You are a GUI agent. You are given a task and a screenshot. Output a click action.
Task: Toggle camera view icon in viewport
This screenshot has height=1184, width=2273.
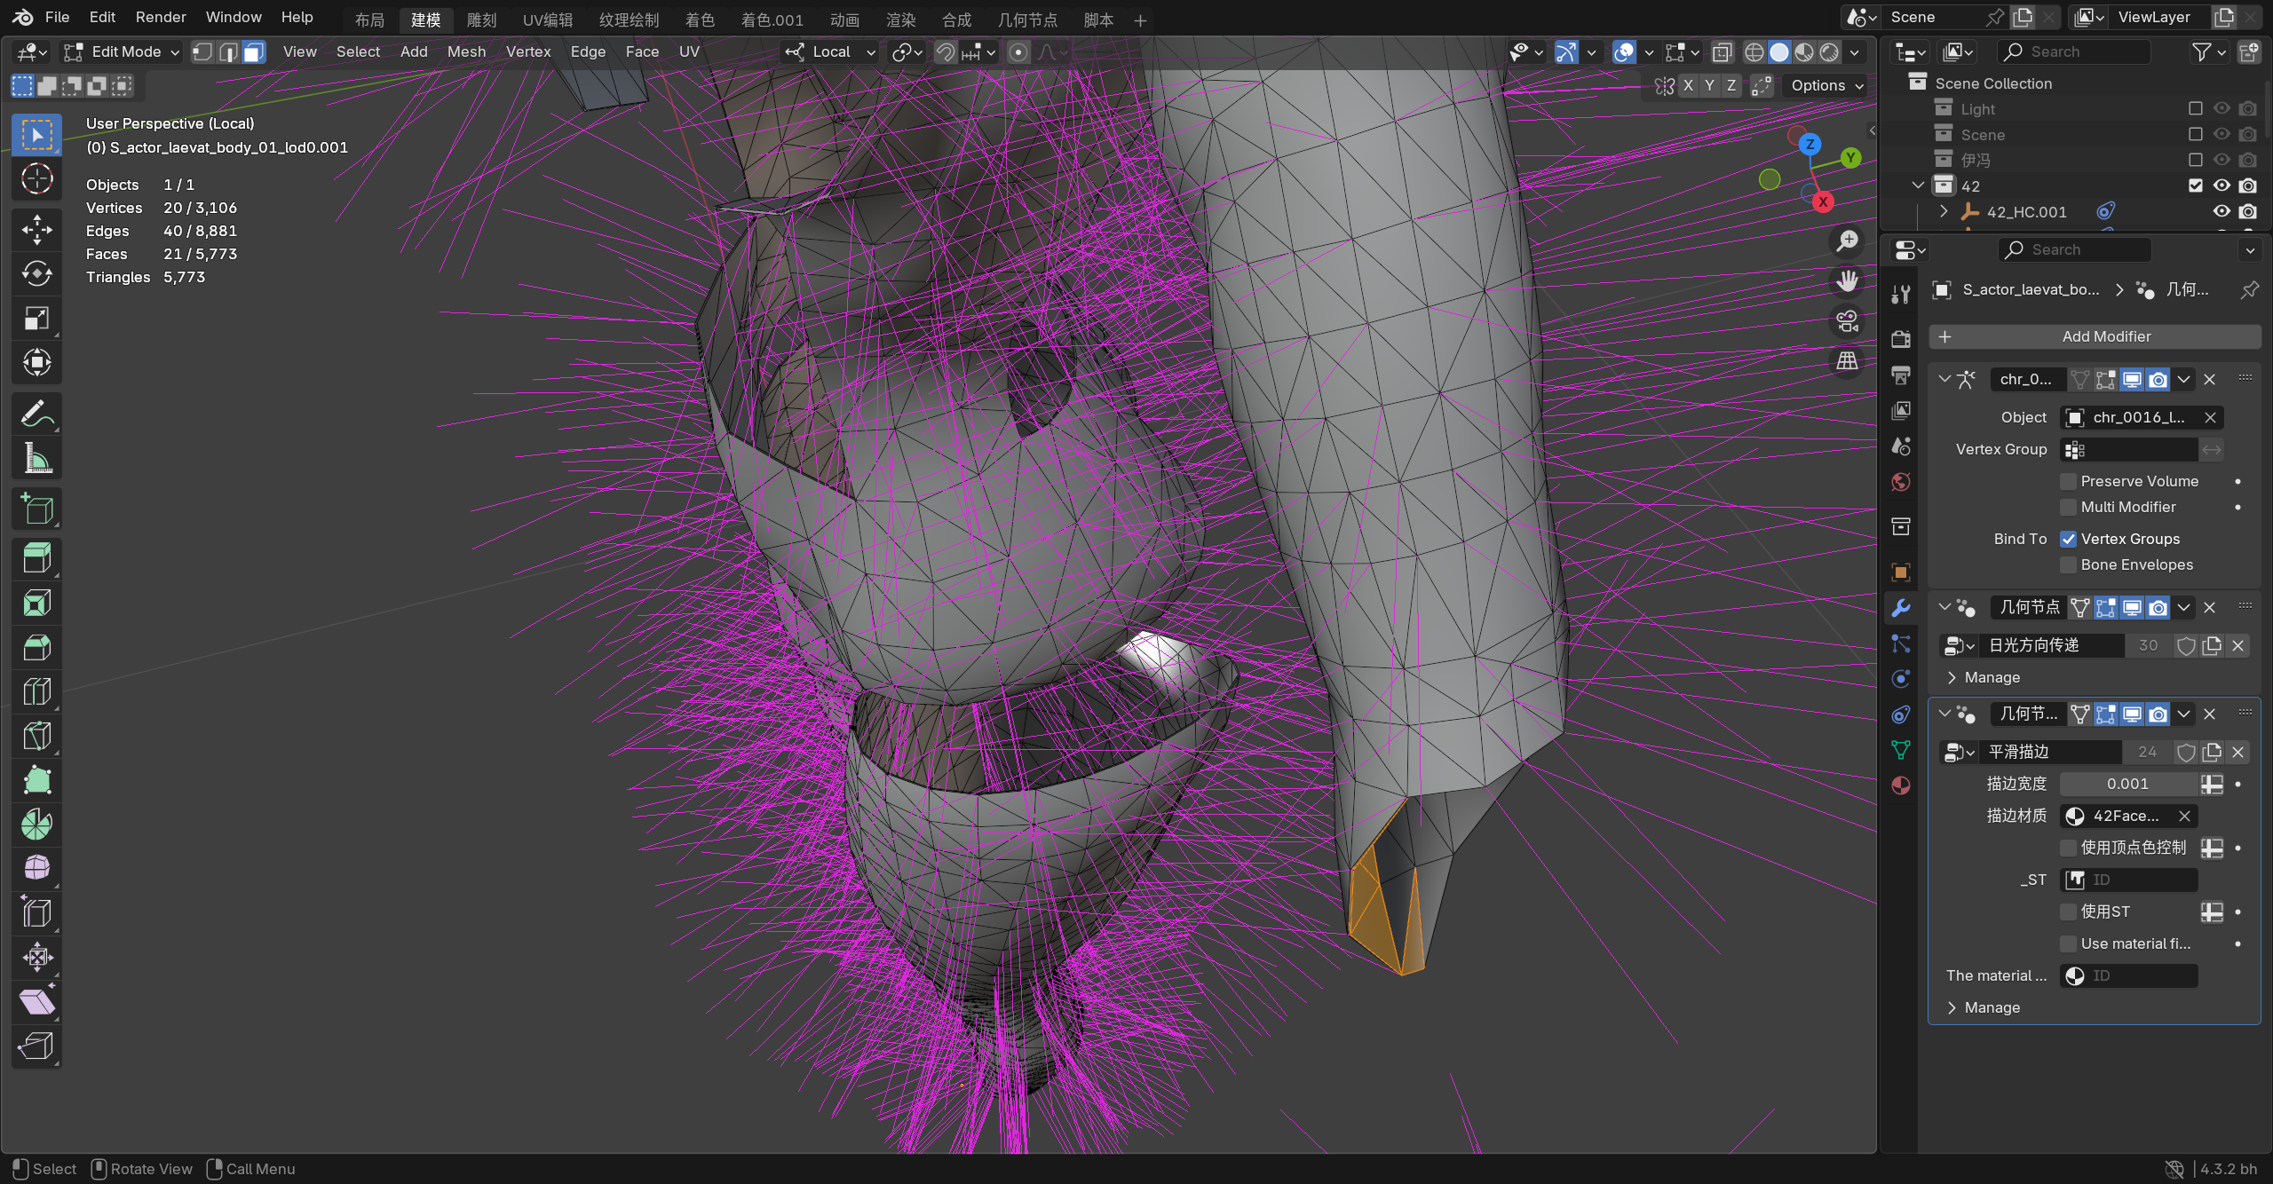pyautogui.click(x=1848, y=320)
